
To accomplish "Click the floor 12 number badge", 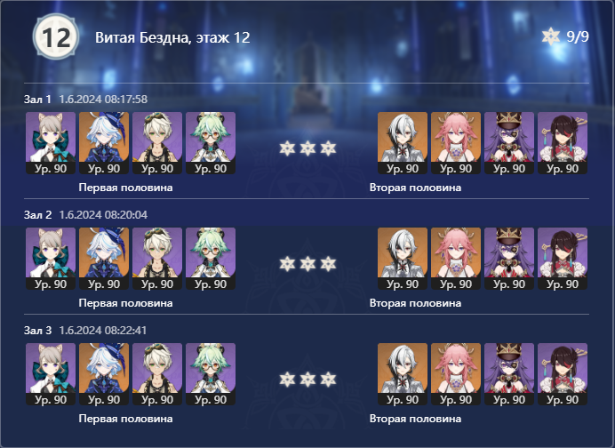I will click(x=56, y=36).
